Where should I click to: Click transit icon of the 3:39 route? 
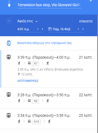pyautogui.click(x=9, y=57)
